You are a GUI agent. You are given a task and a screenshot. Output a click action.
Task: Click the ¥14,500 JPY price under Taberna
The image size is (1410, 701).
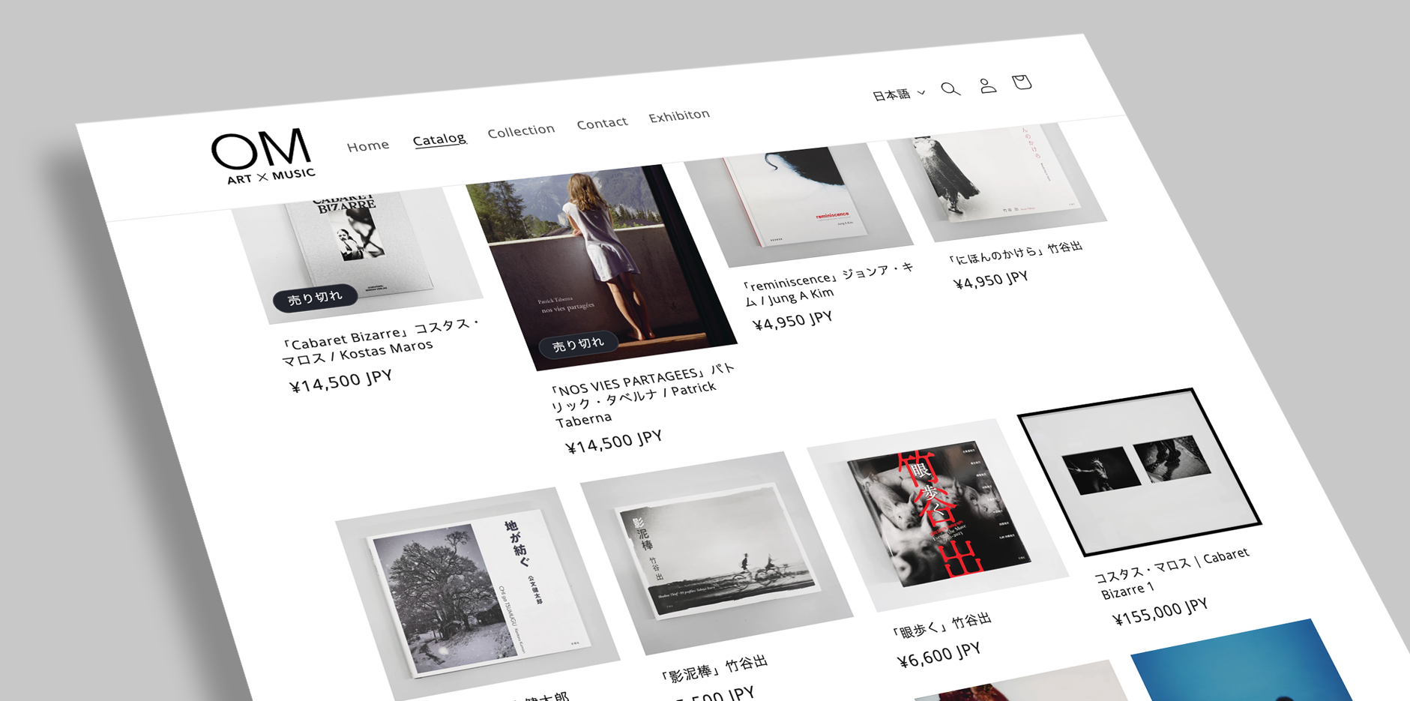point(615,442)
